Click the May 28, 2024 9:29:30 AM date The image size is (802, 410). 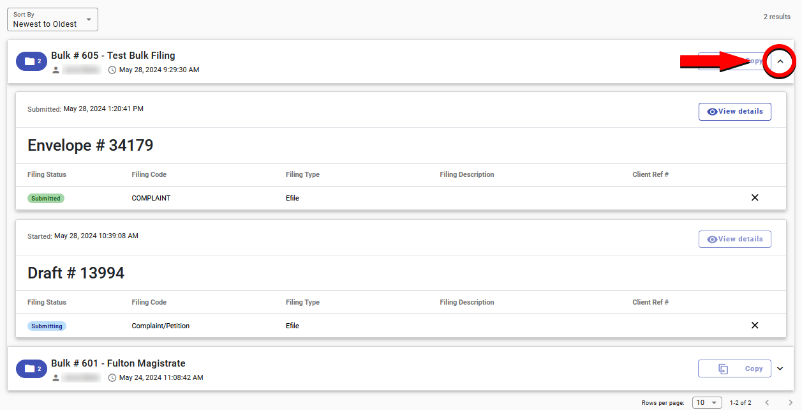tap(160, 70)
